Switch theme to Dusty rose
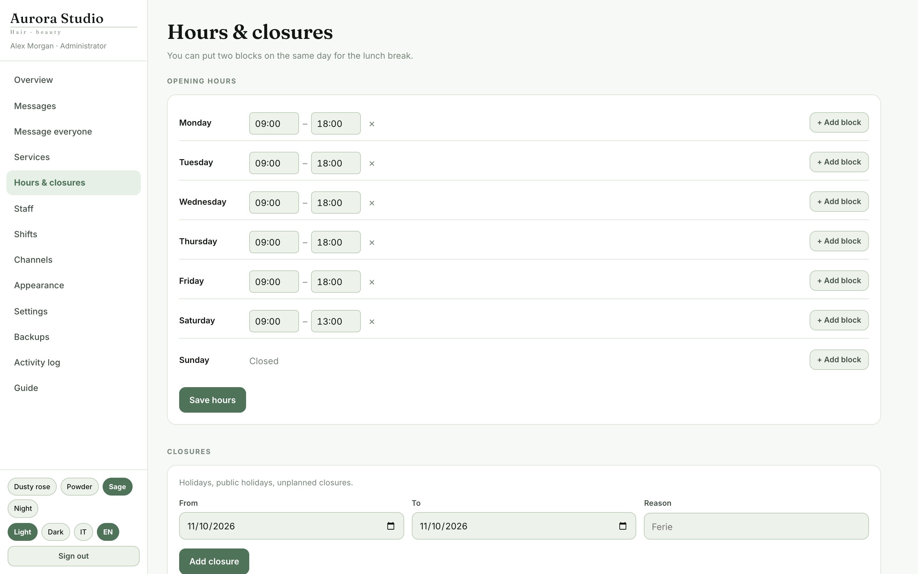 pos(32,487)
